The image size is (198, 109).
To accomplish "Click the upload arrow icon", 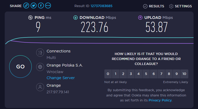I will (x=140, y=18).
